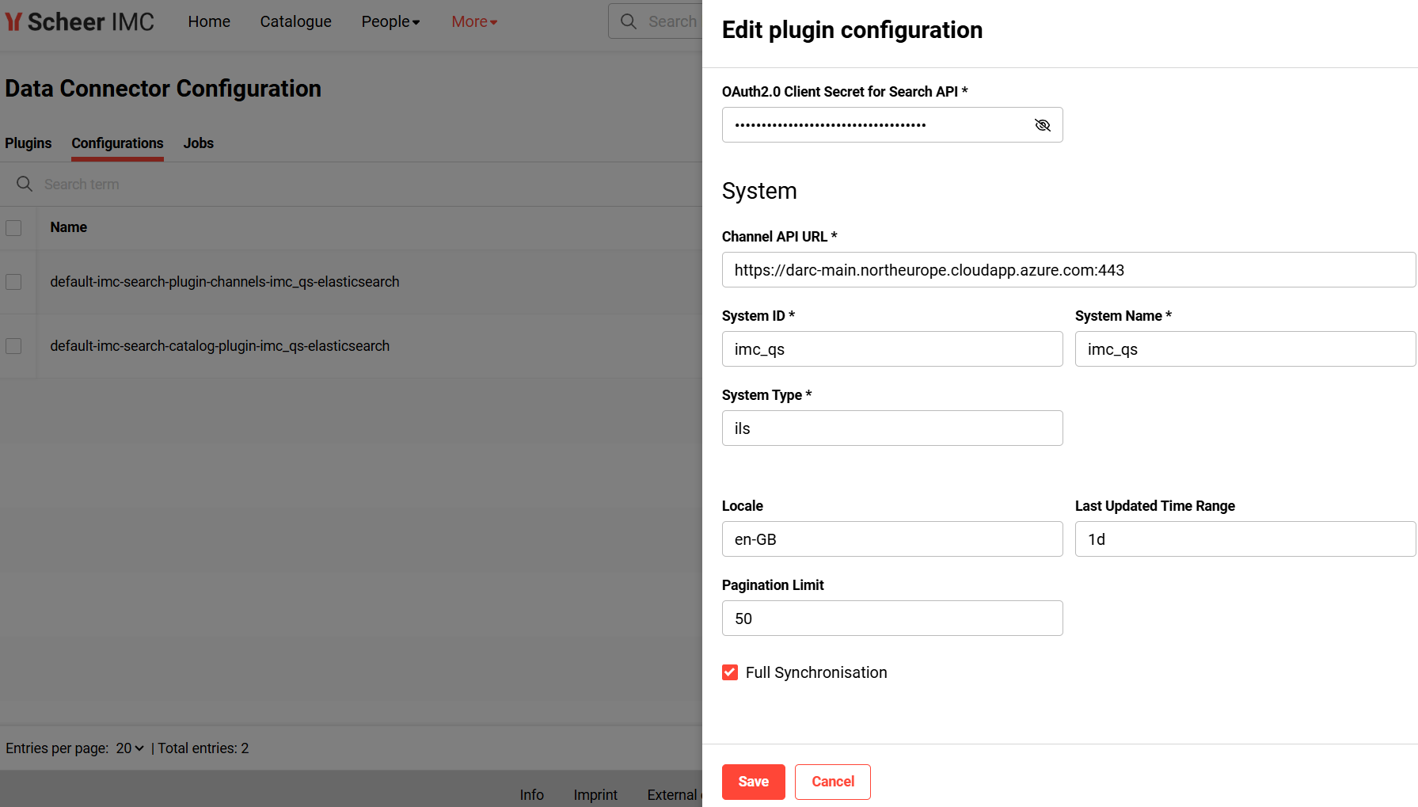The width and height of the screenshot is (1418, 807).
Task: Open the Catalogue menu item
Action: click(295, 21)
